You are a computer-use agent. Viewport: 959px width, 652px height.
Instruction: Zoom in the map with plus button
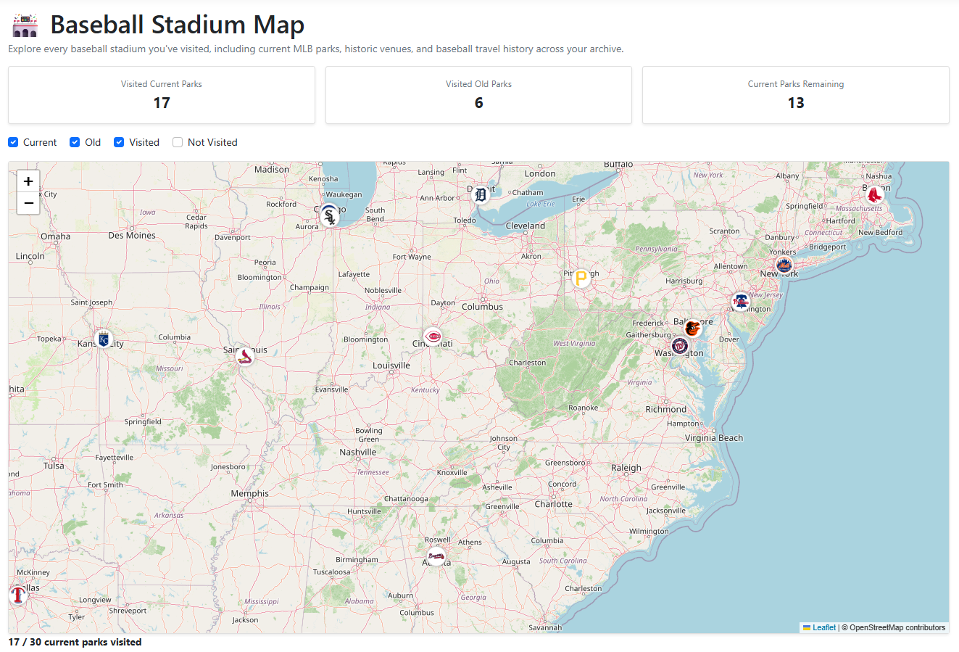[x=28, y=181]
